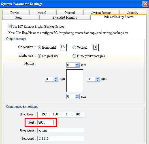Screen dimensions: 149x144
Task: Open the Device tab
Action: coord(16,12)
